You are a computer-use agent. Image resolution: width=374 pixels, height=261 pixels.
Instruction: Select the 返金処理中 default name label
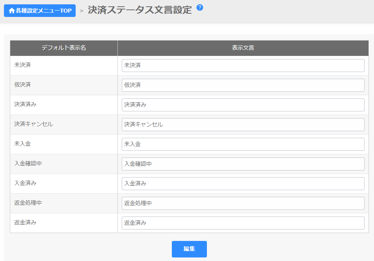(28, 203)
